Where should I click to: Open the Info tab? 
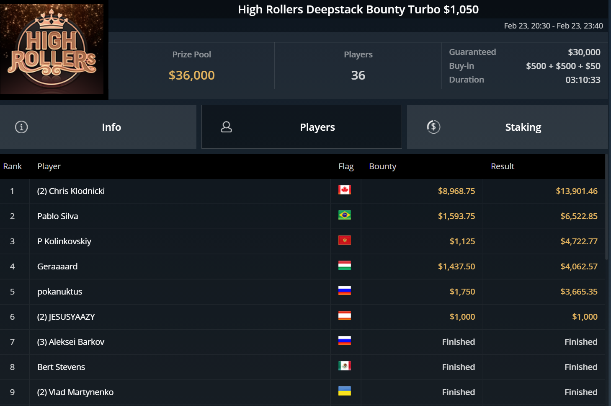point(111,127)
